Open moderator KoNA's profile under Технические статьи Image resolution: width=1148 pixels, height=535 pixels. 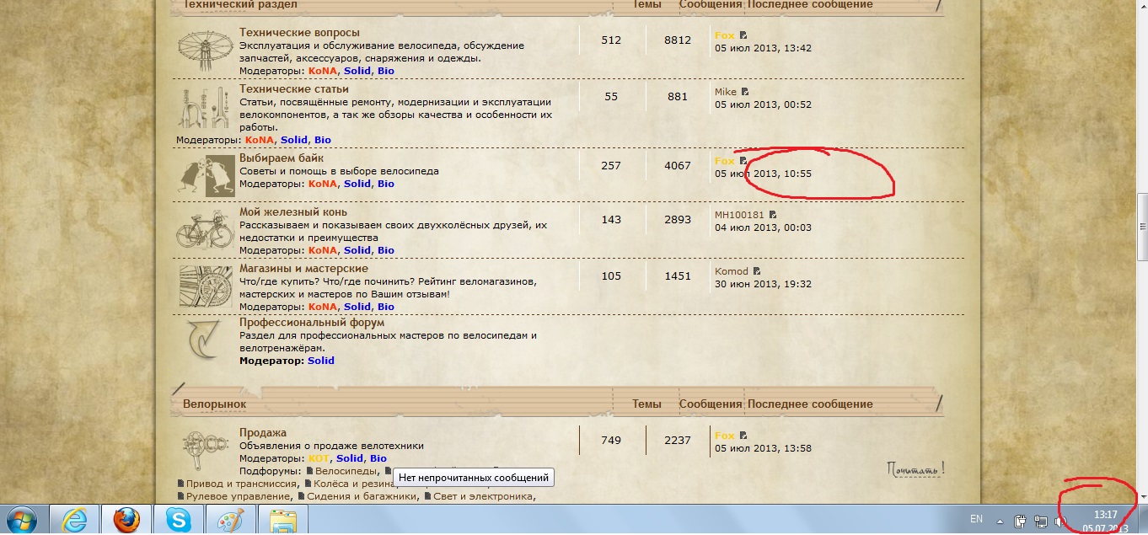point(260,140)
